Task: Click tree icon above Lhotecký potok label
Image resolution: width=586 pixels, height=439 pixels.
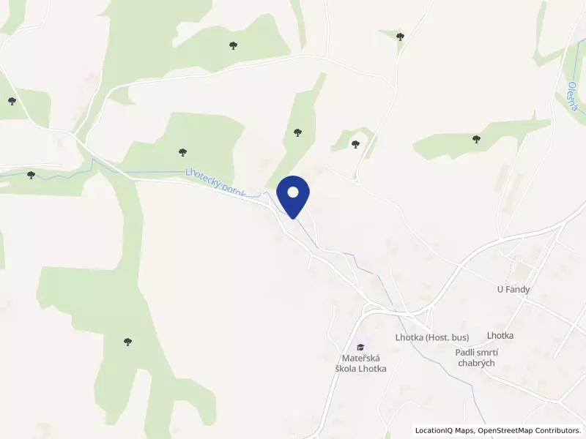Action: point(182,152)
